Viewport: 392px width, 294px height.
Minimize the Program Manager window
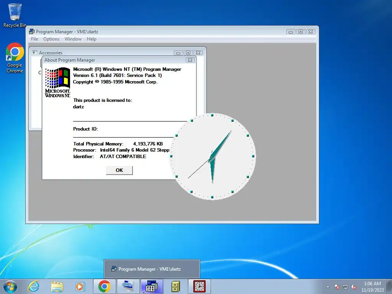click(x=291, y=32)
